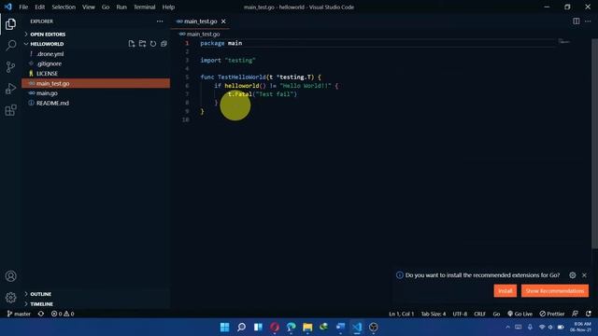
Task: Open the Explorer view in activity bar
Action: point(10,24)
